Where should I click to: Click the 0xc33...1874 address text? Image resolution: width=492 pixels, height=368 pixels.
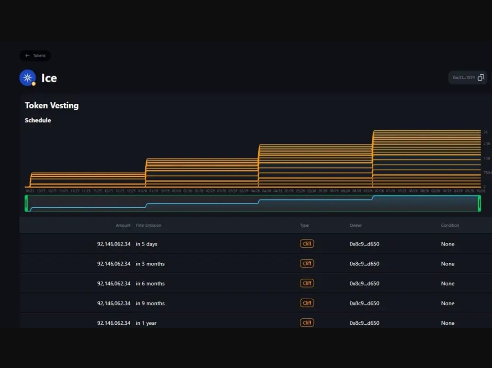(x=463, y=77)
